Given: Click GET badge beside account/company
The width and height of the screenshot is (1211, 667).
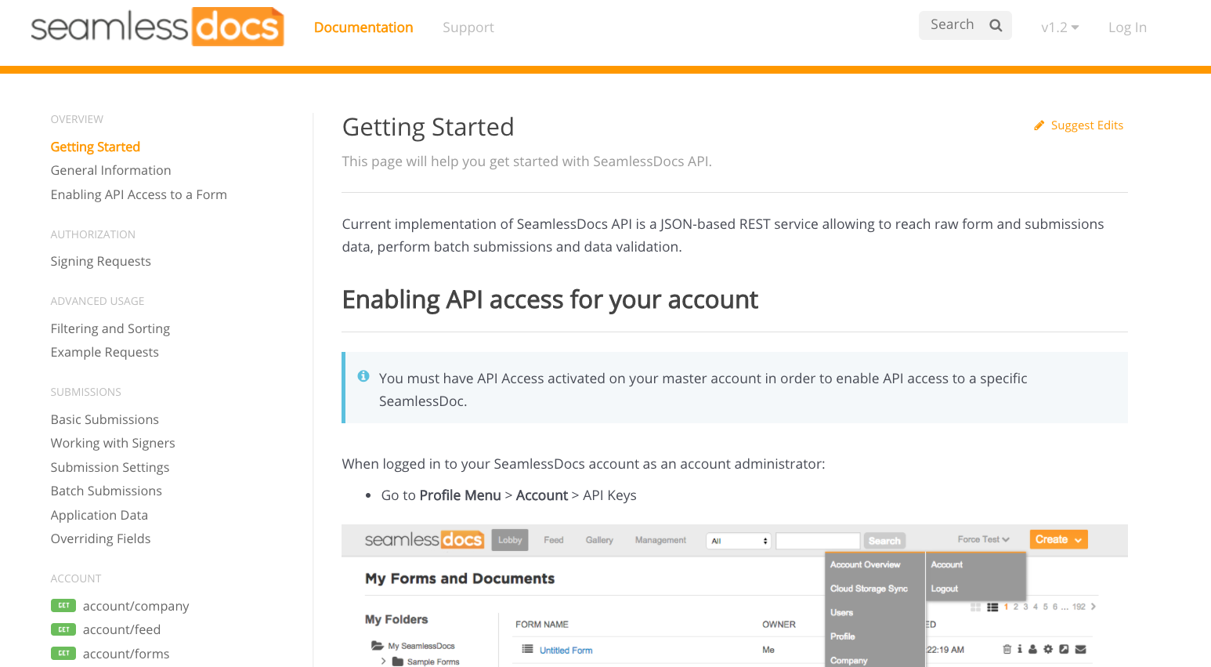Looking at the screenshot, I should pos(63,605).
